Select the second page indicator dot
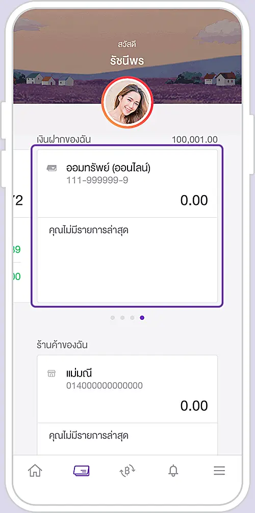 pos(122,318)
